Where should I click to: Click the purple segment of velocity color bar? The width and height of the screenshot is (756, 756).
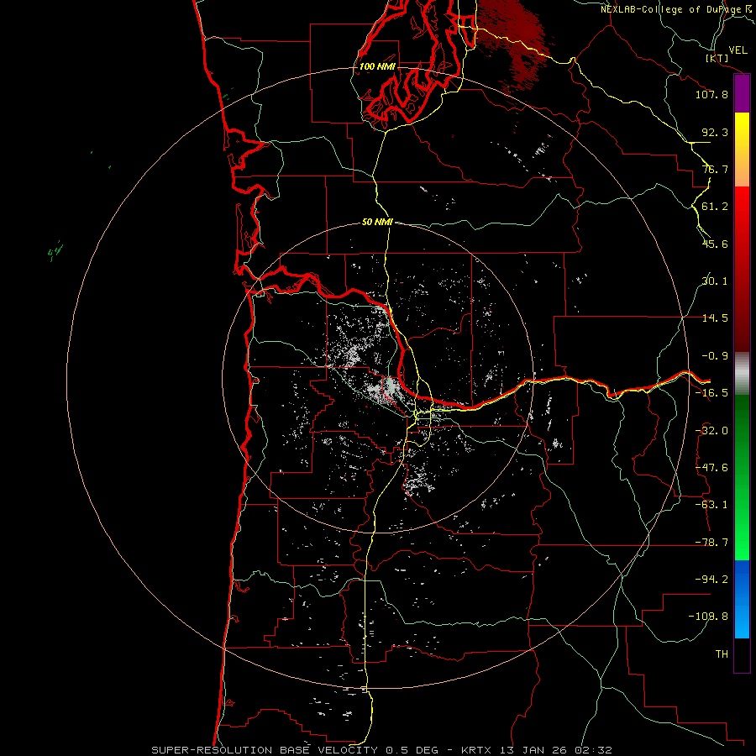[x=742, y=94]
